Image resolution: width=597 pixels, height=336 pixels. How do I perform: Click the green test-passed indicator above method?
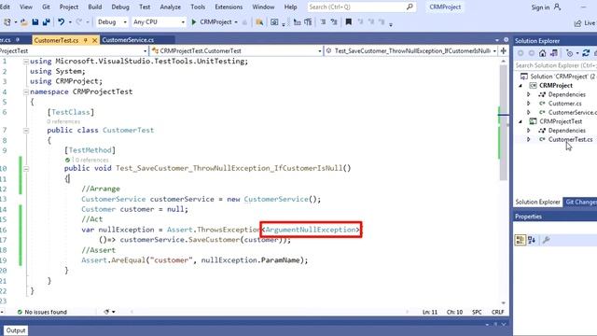(x=67, y=160)
